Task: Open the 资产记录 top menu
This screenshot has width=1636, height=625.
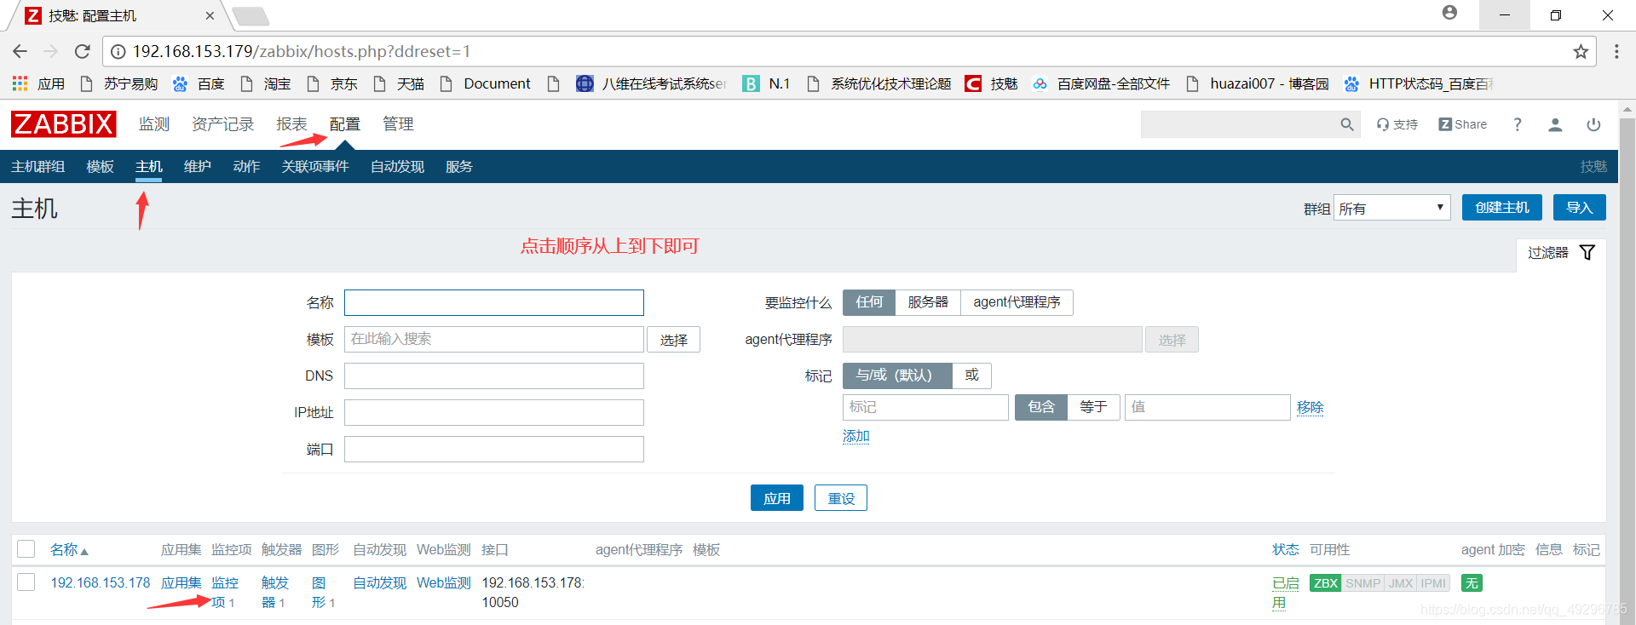Action: (x=223, y=124)
